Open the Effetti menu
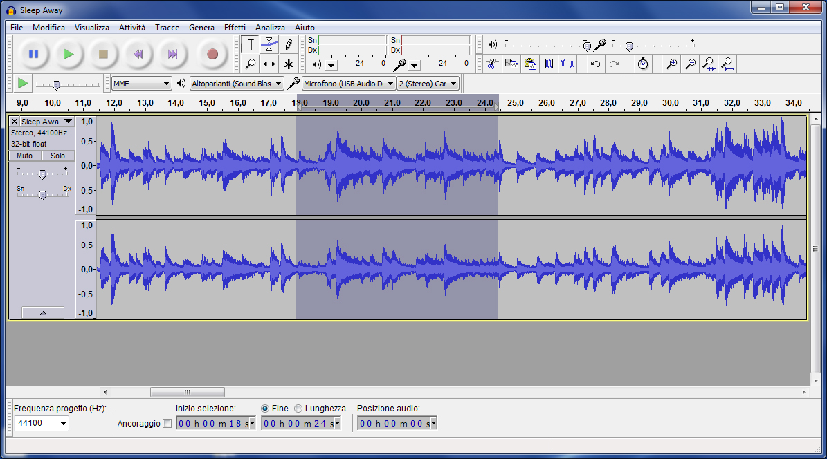827x459 pixels. (x=235, y=28)
